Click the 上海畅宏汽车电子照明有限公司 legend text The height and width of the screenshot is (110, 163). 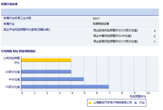coord(113,102)
